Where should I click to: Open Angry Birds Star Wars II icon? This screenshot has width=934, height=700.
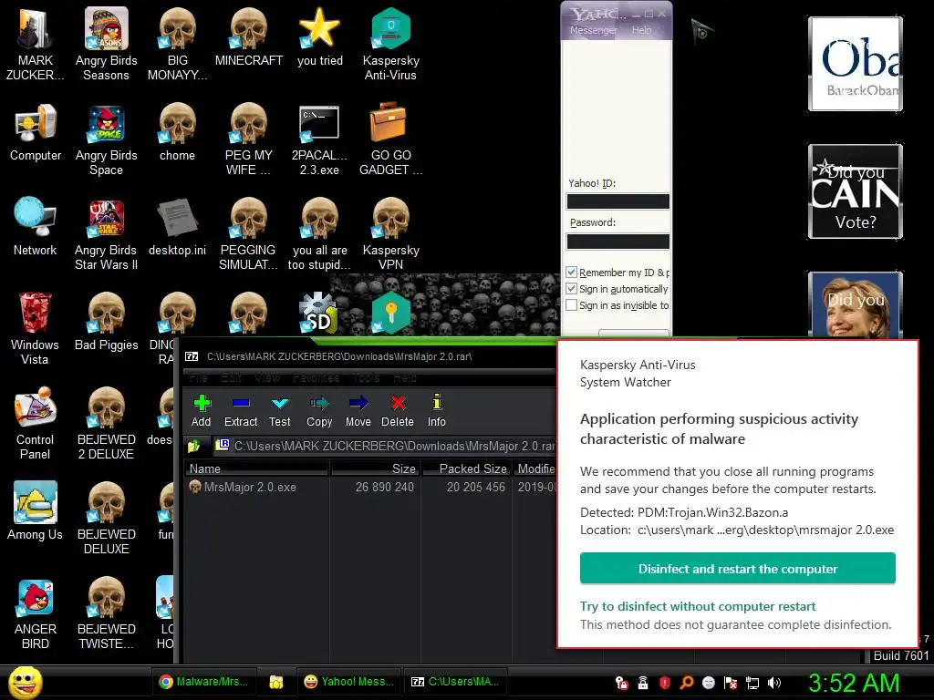(106, 234)
